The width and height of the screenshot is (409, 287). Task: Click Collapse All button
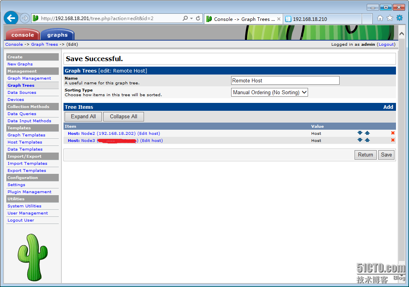[x=123, y=117]
